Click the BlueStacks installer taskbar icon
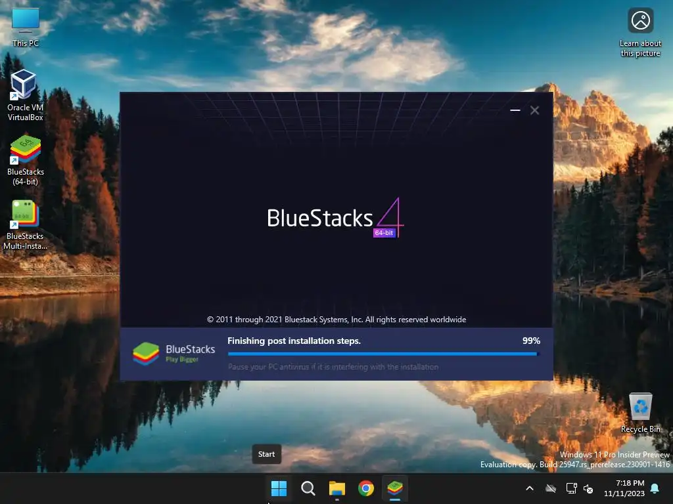Image resolution: width=673 pixels, height=504 pixels. coord(395,488)
